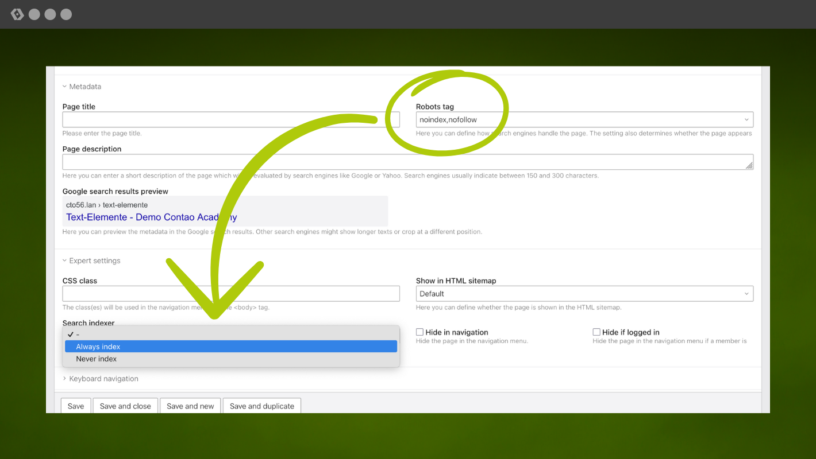
Task: Click the logo icon in the top bar
Action: pos(17,14)
